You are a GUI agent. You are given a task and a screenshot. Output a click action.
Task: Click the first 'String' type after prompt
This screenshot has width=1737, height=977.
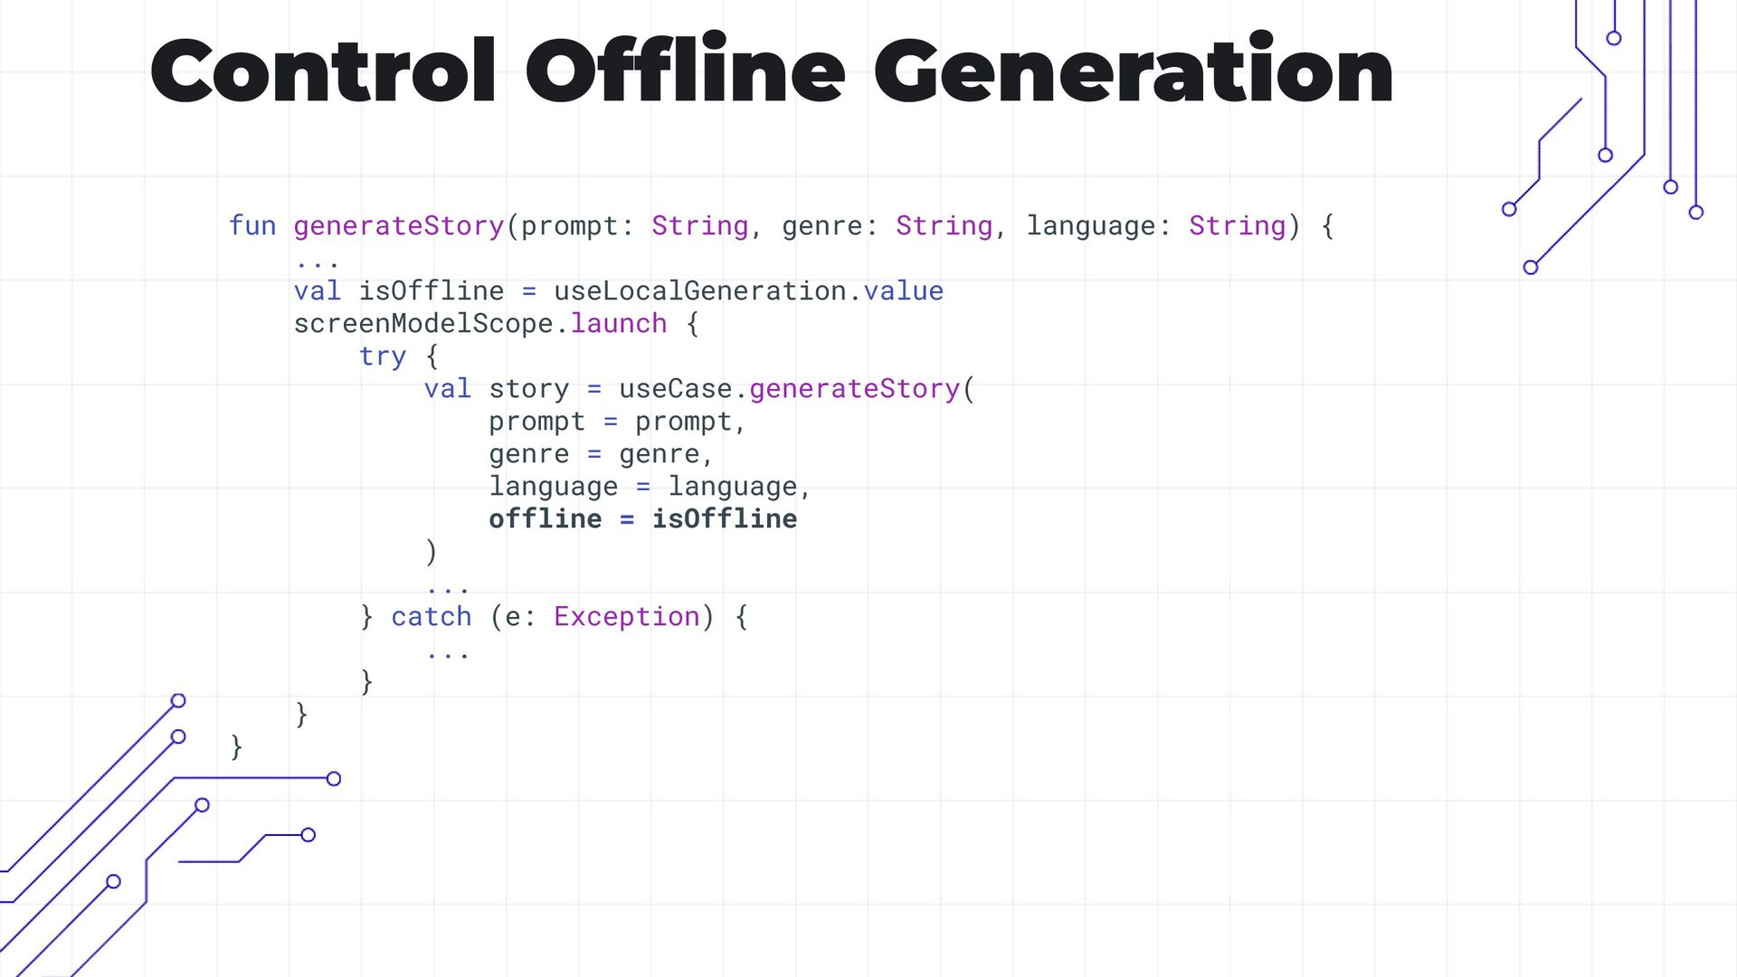[699, 226]
